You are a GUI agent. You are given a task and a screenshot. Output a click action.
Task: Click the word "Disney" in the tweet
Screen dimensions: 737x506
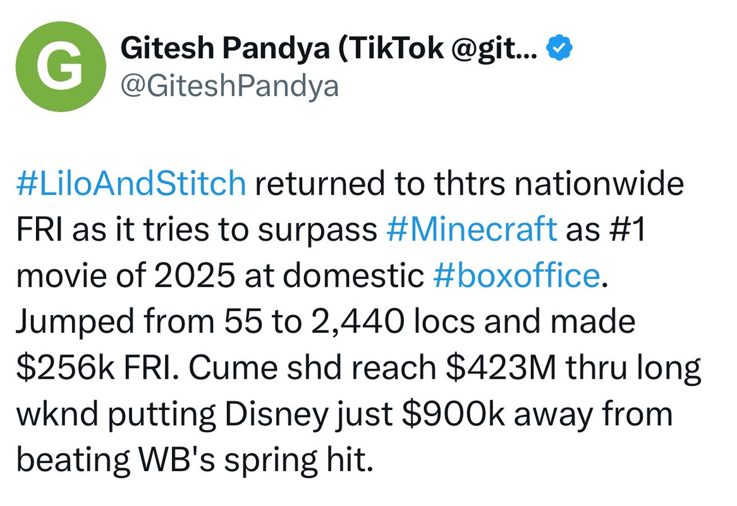tap(276, 415)
